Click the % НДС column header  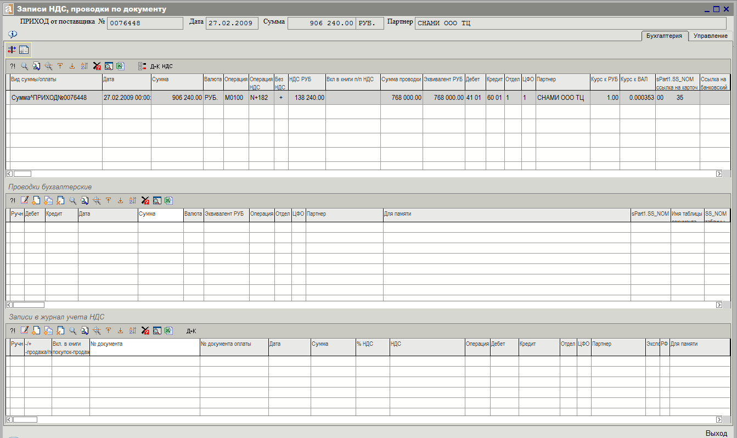372,347
